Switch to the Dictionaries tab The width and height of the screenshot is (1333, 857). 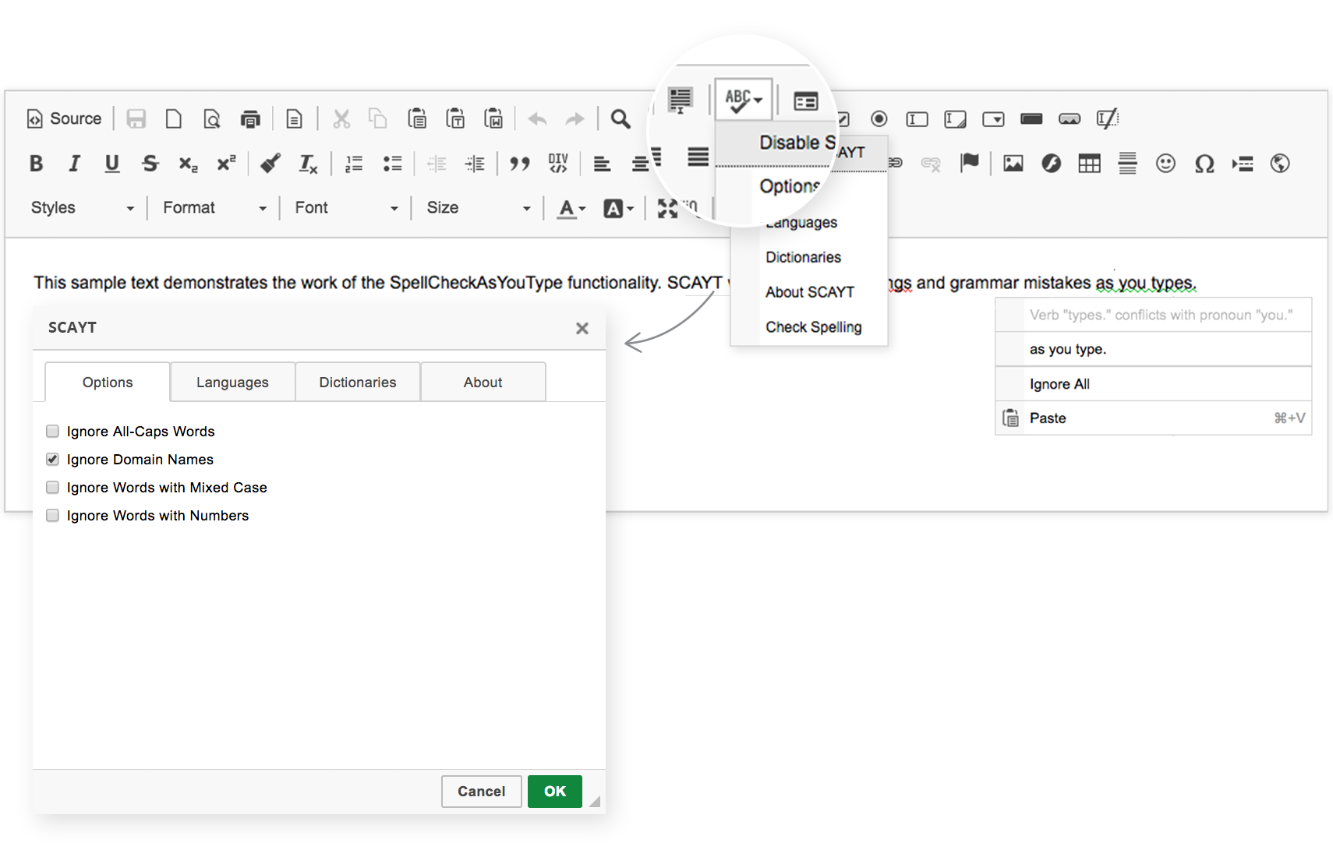pyautogui.click(x=358, y=383)
